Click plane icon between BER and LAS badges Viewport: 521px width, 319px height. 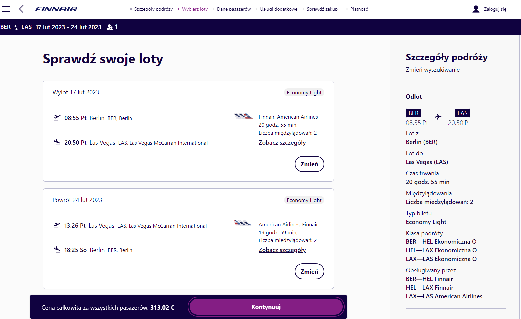[438, 117]
